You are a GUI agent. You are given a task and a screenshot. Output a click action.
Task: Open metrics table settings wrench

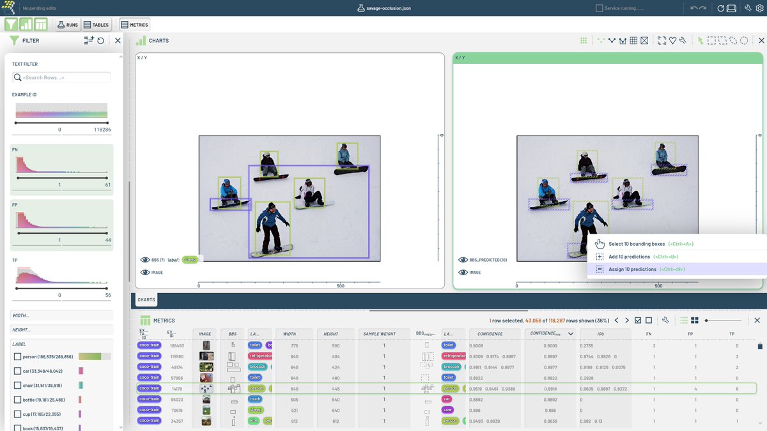(x=665, y=321)
